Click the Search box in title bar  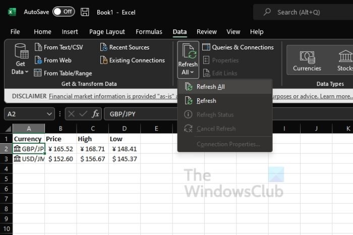pyautogui.click(x=303, y=12)
